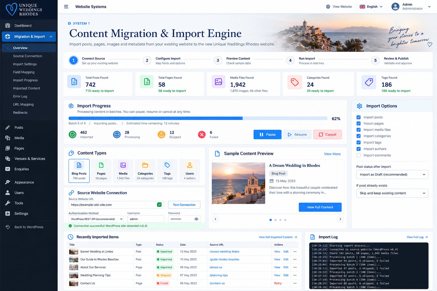
Task: Select the Blog Posts content type card
Action: tap(79, 171)
